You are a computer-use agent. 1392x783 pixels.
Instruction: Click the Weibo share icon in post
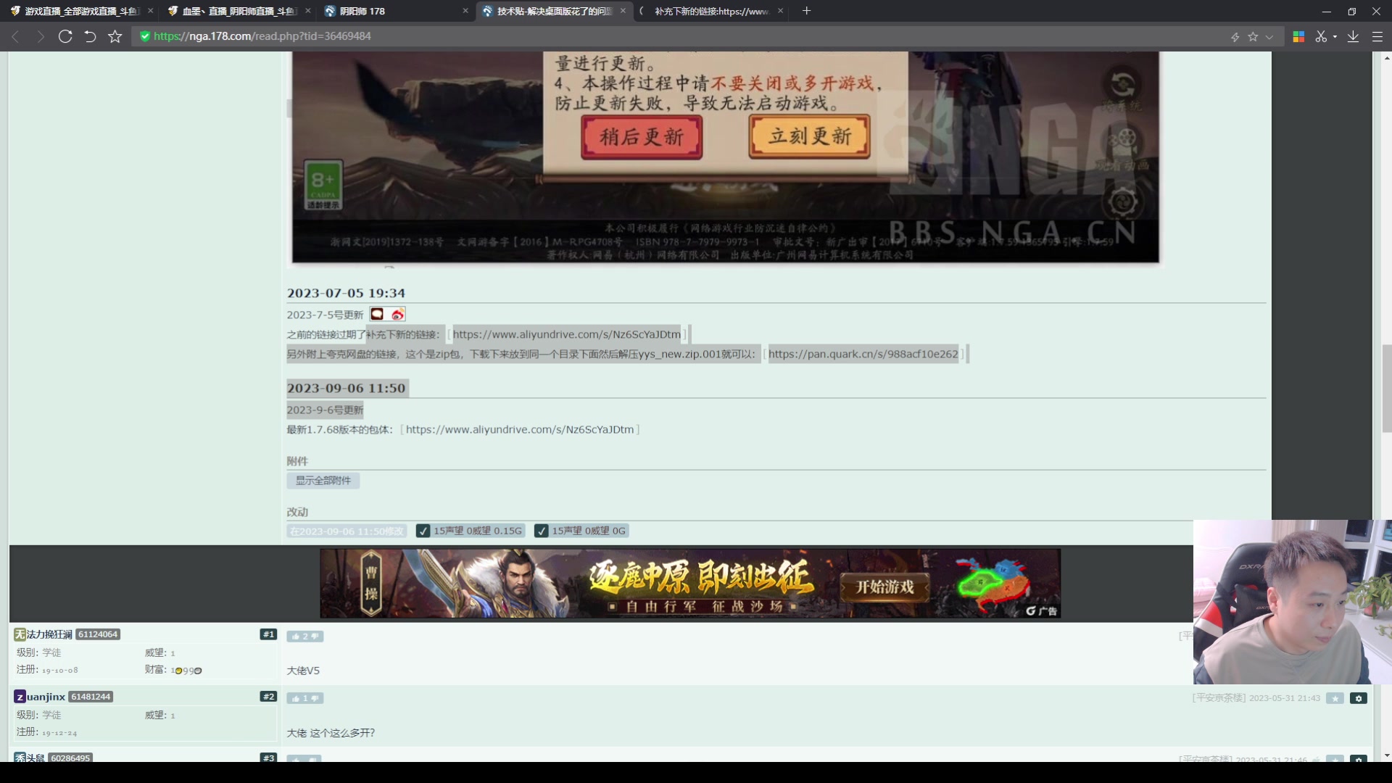pyautogui.click(x=397, y=315)
